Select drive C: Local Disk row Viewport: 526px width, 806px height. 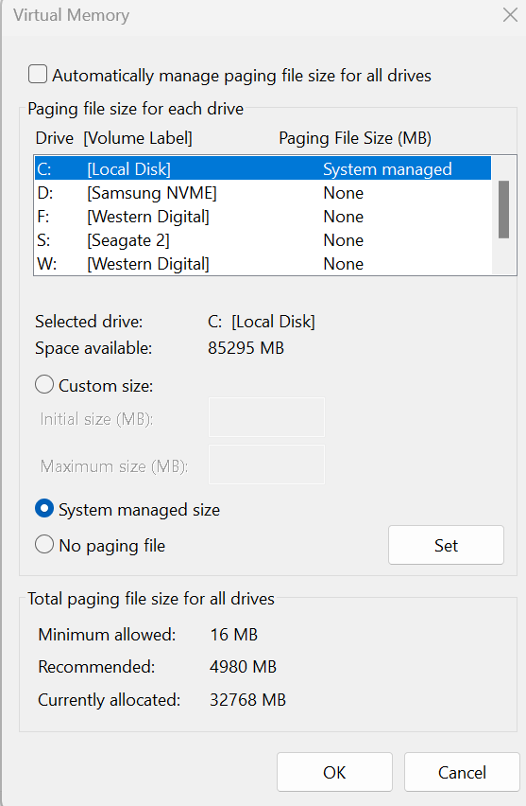coord(263,168)
